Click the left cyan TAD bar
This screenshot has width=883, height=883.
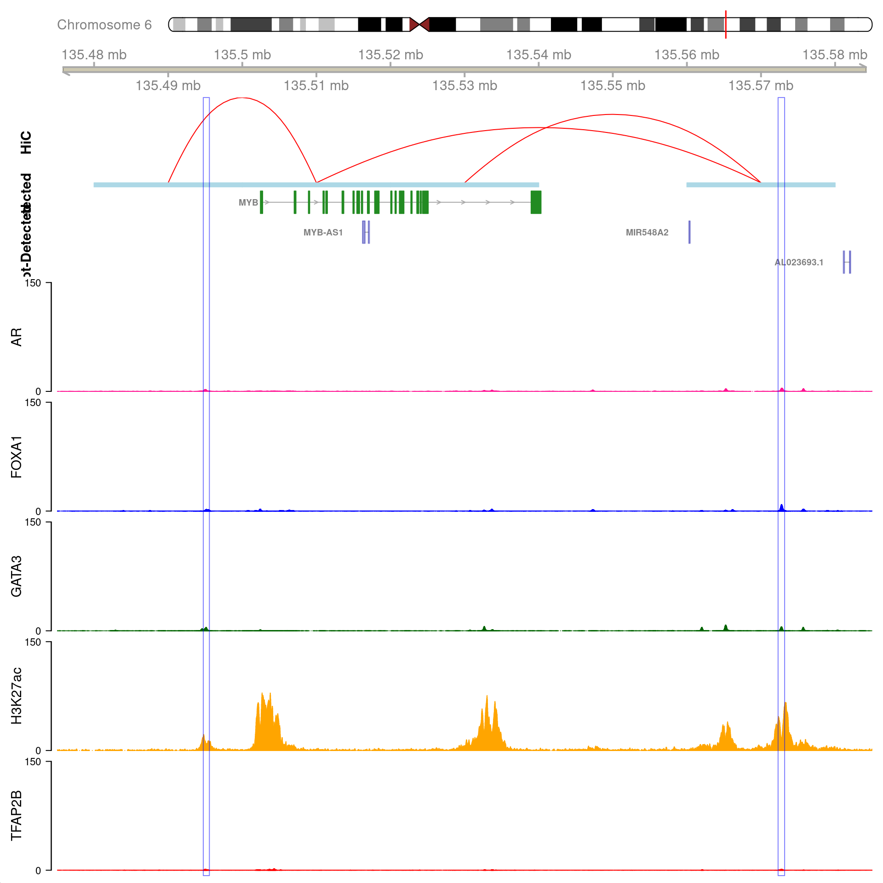point(316,184)
